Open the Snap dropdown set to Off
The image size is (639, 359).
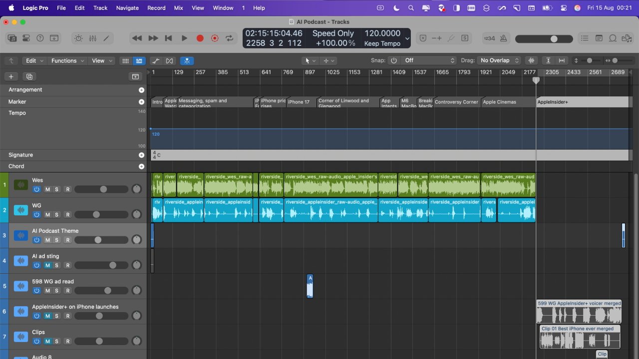(429, 60)
